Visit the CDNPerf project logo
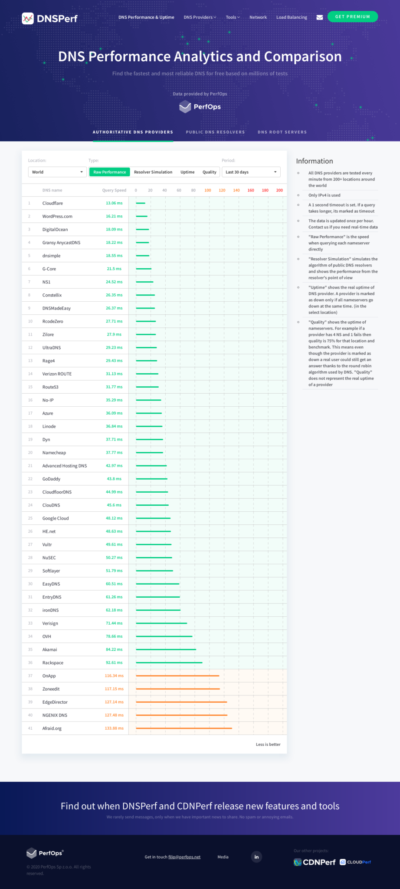The width and height of the screenshot is (400, 889). coord(315,862)
